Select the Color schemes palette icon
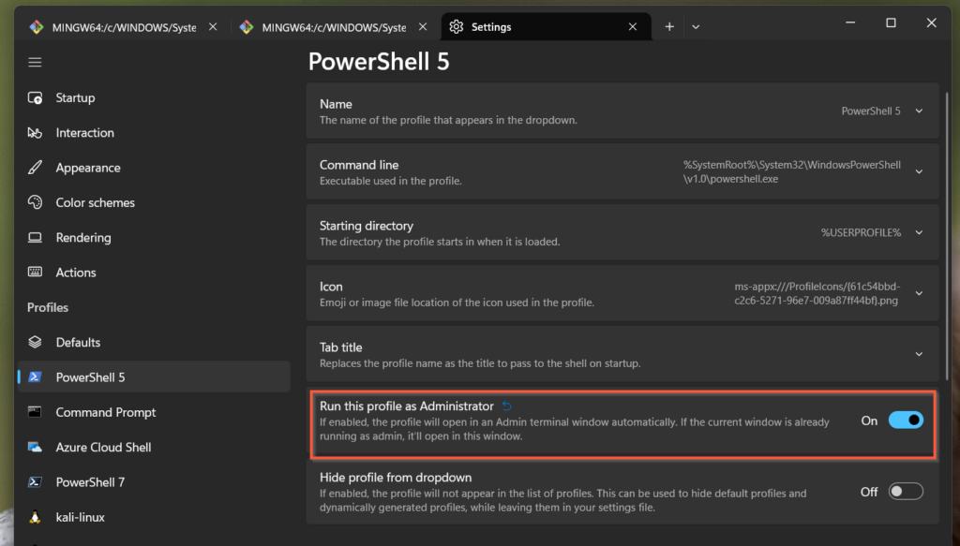Image resolution: width=960 pixels, height=546 pixels. coord(35,202)
